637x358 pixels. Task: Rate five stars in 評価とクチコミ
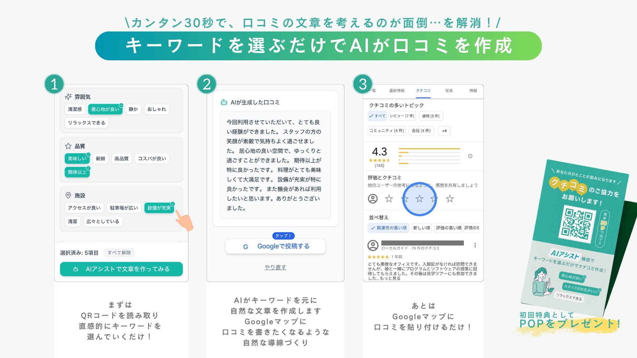450,199
